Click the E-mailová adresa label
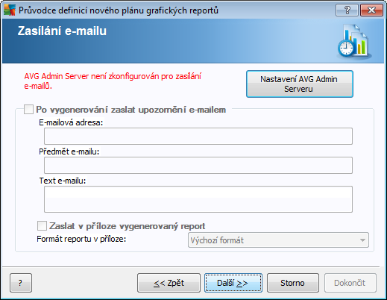This screenshot has width=387, height=300. (x=71, y=122)
